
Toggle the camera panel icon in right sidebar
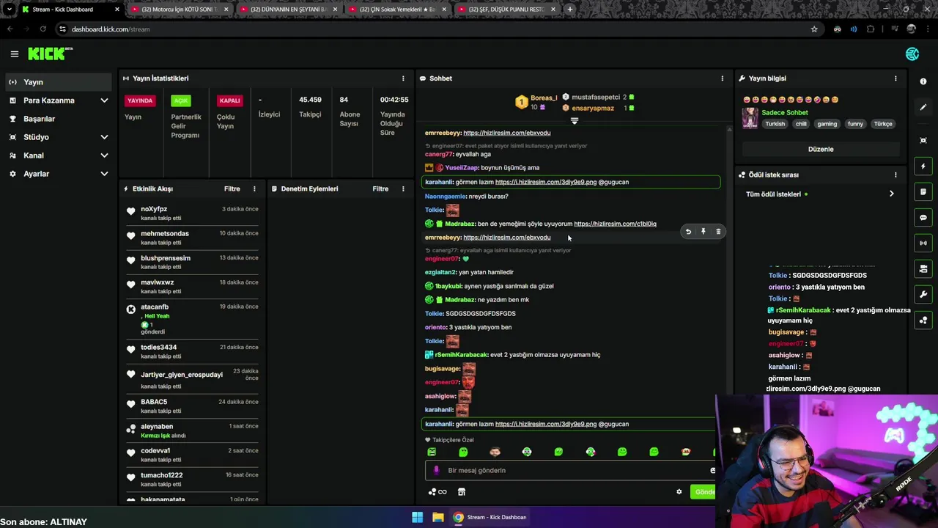[x=923, y=269]
